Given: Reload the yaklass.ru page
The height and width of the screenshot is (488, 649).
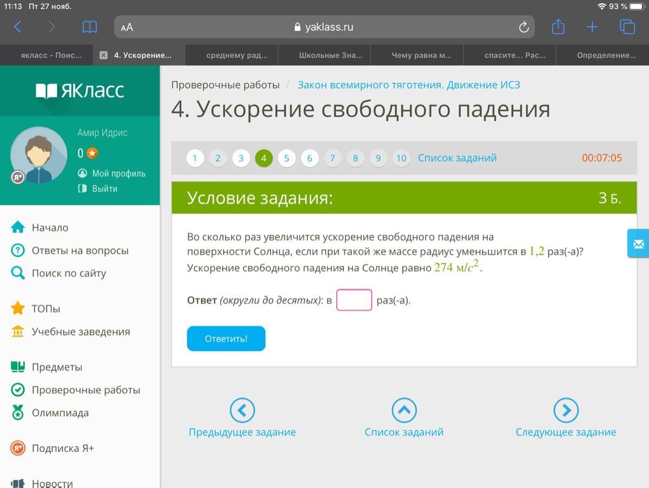Looking at the screenshot, I should (x=523, y=27).
